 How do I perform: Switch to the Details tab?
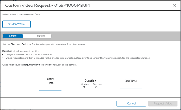[x=41, y=36]
